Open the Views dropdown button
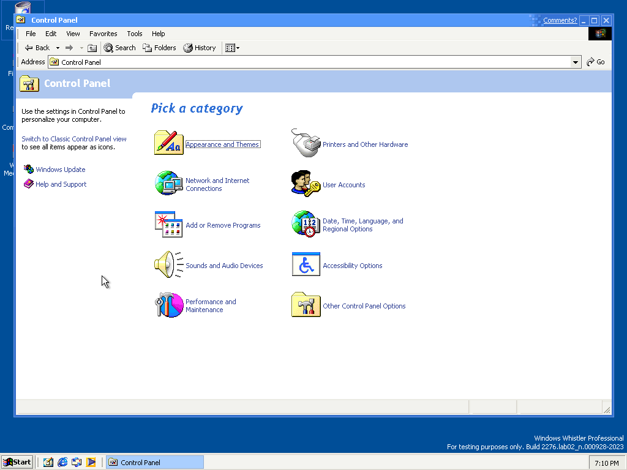627x470 pixels. pyautogui.click(x=232, y=48)
